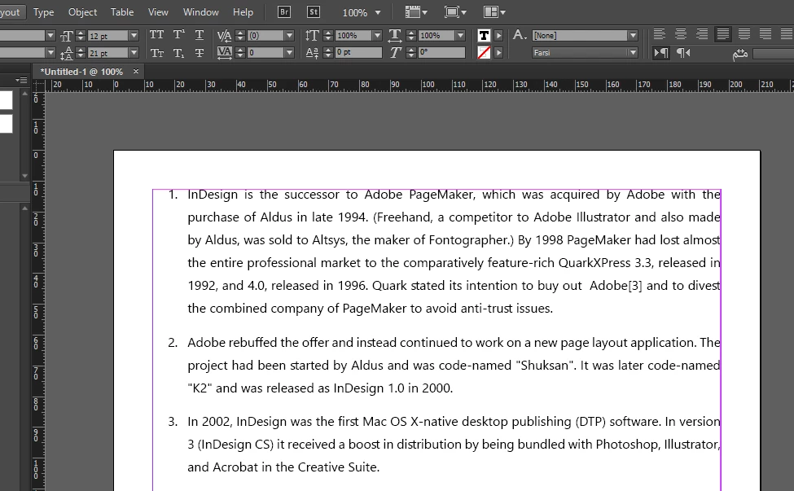Click the tracking VA icon
794x491 pixels.
(224, 53)
